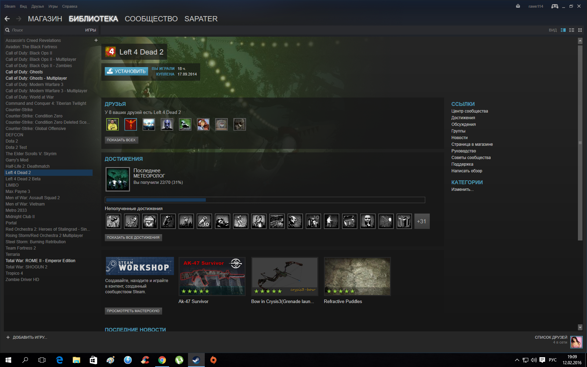The width and height of the screenshot is (587, 367).
Task: Select Dota 2 in the game list
Action: click(12, 141)
